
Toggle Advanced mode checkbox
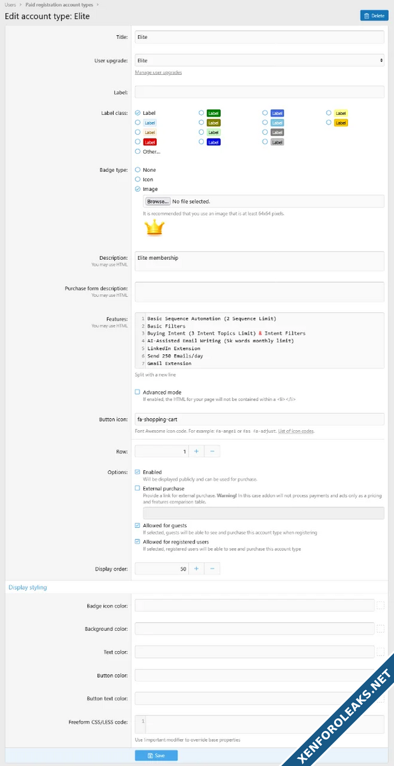coord(138,392)
